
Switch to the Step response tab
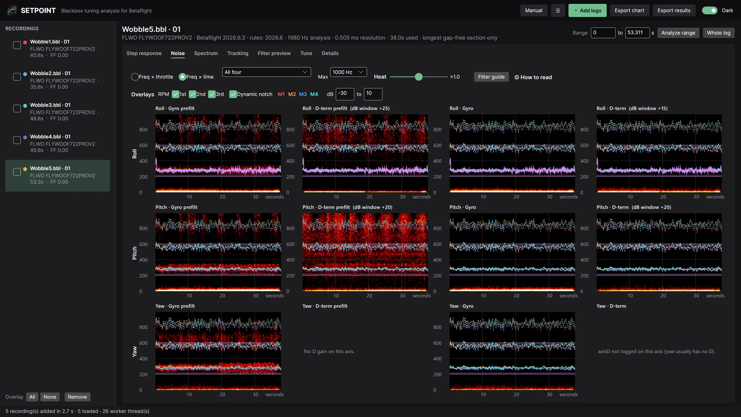click(144, 53)
